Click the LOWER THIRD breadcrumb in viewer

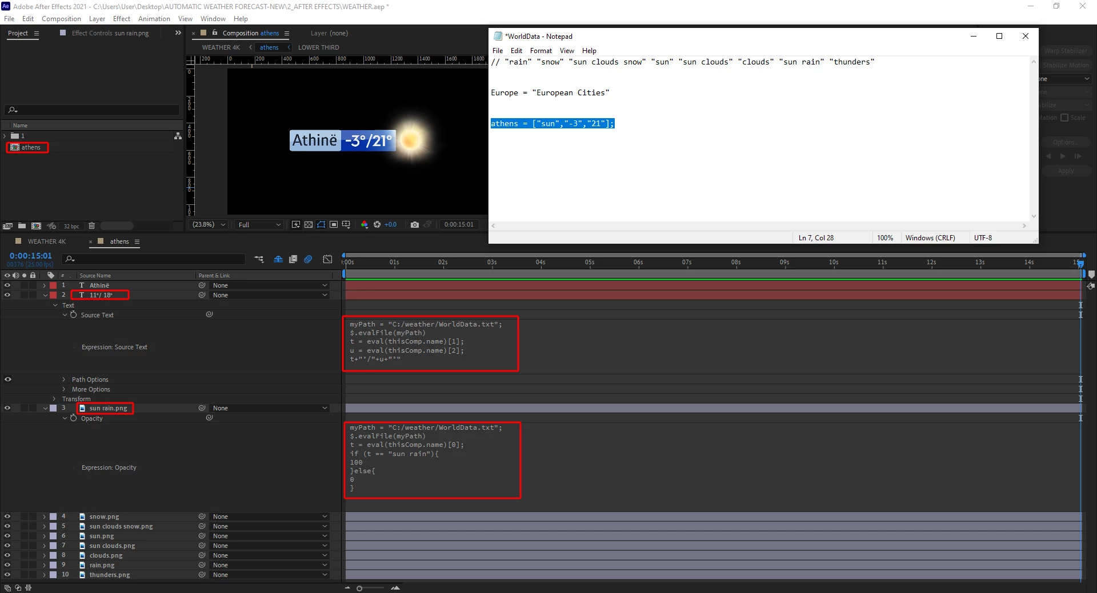pyautogui.click(x=318, y=47)
